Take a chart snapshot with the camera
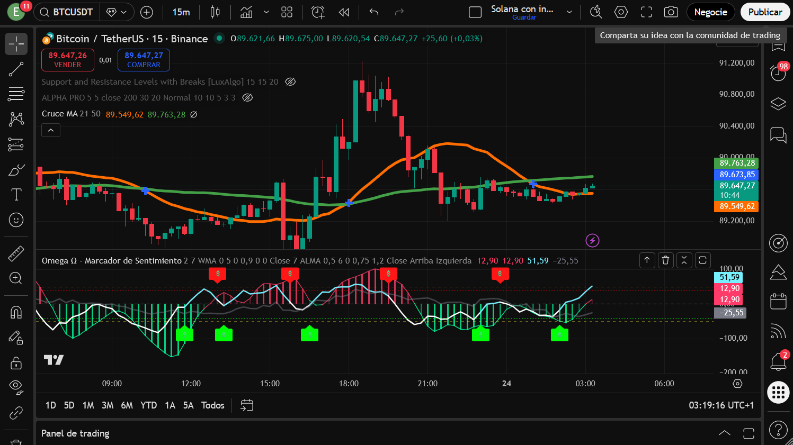Viewport: 793px width, 445px height. click(671, 12)
